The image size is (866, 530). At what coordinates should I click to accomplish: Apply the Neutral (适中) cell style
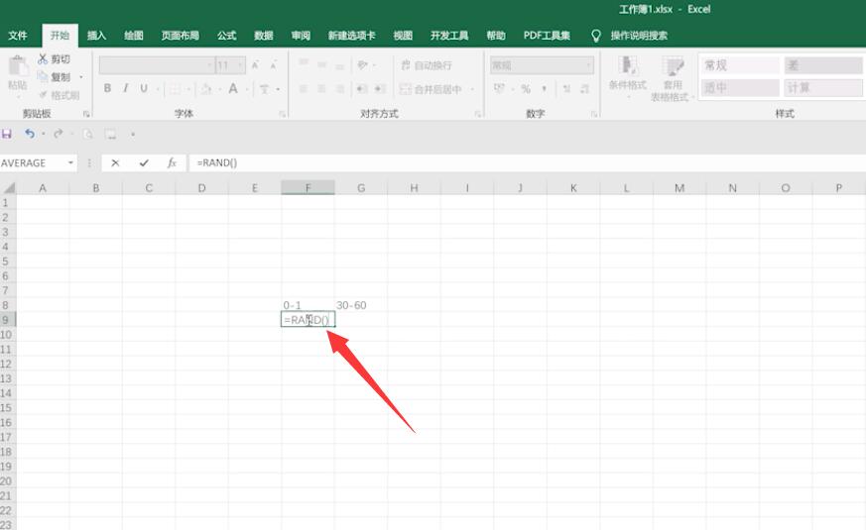click(x=740, y=87)
